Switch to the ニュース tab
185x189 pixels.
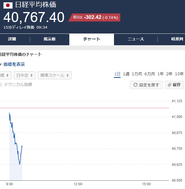coord(136,39)
